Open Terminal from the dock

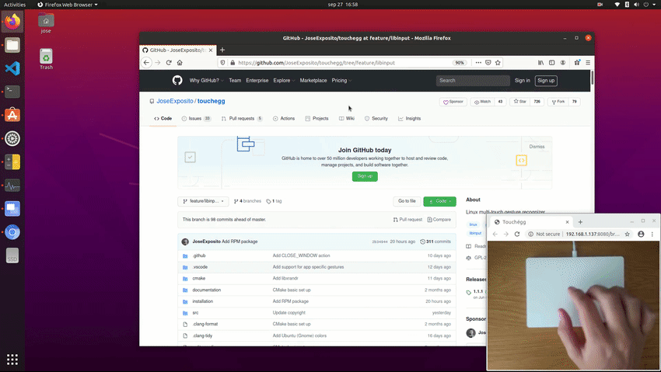tap(12, 92)
